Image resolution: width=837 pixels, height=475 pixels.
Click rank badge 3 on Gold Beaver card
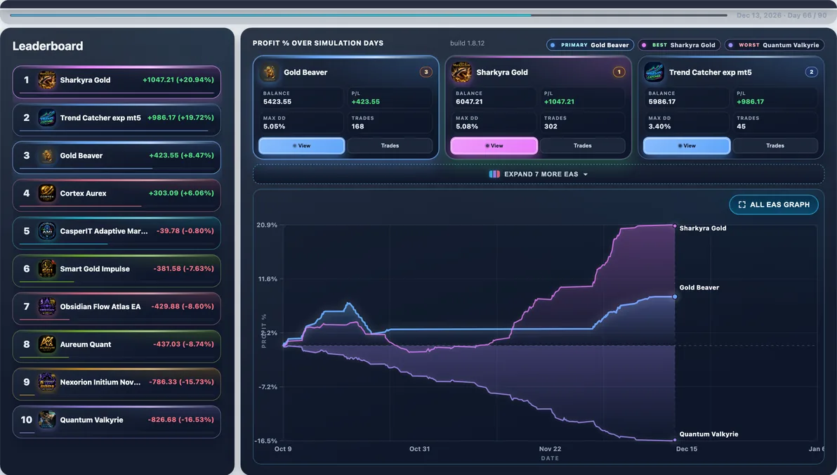pyautogui.click(x=426, y=72)
